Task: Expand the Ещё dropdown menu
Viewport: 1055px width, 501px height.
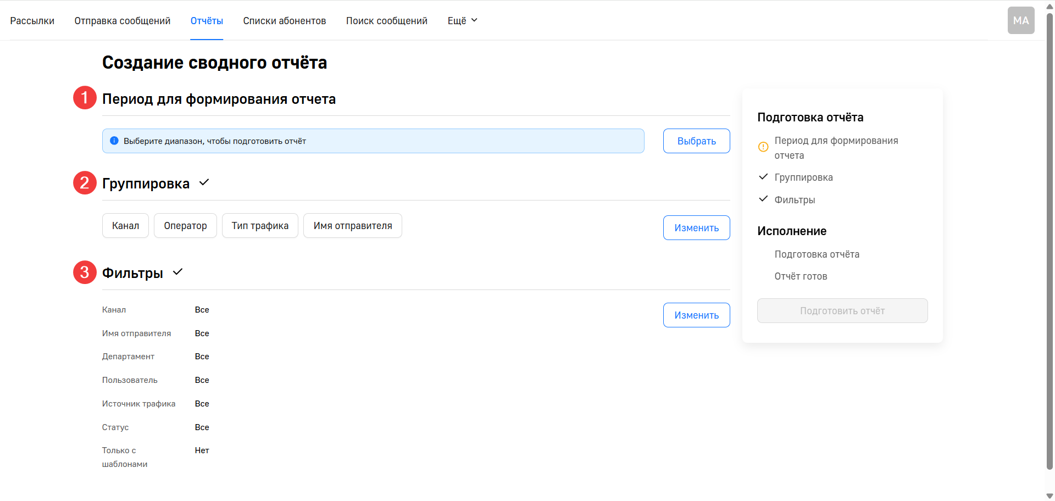Action: pos(462,21)
